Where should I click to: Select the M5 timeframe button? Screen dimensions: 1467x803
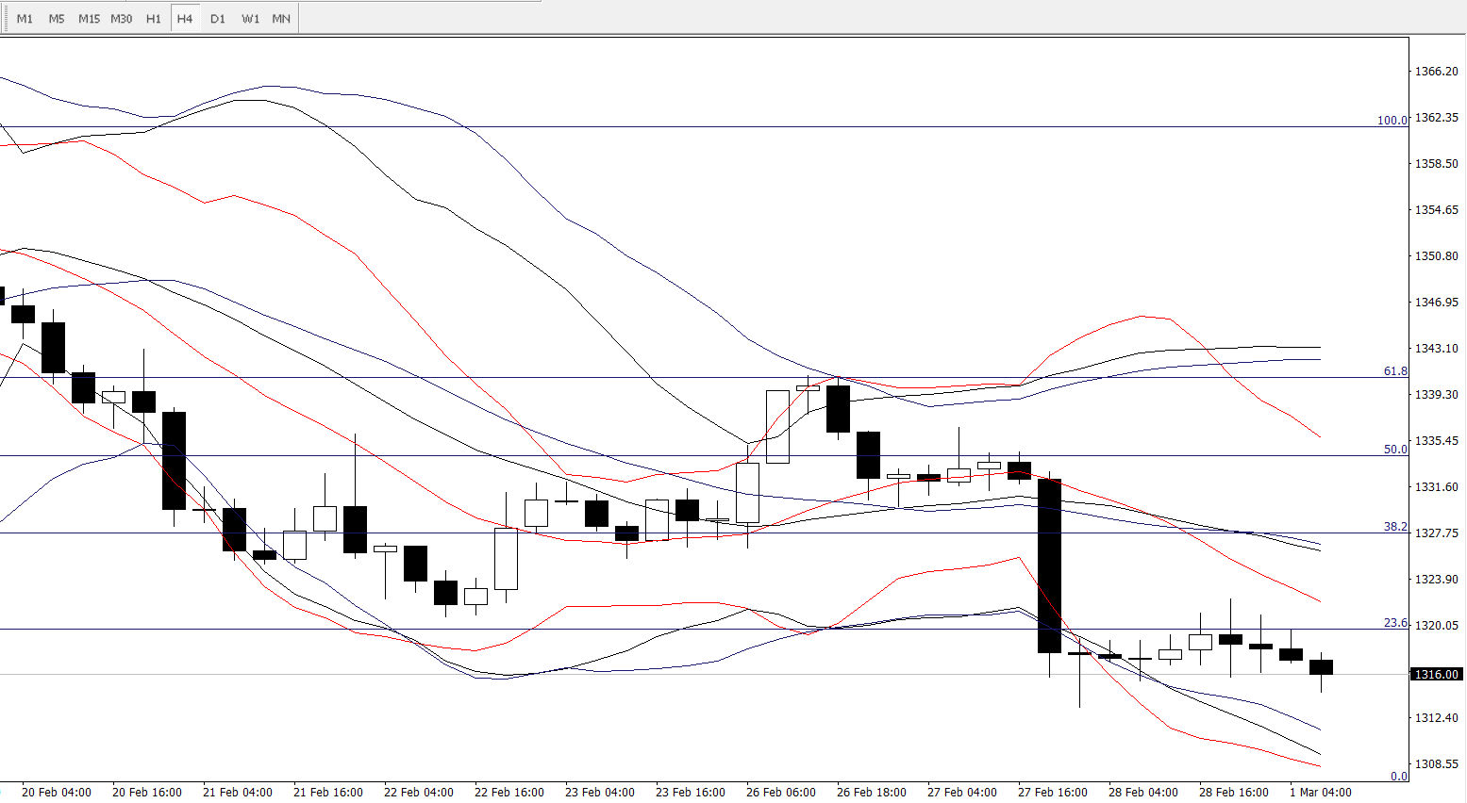[57, 19]
